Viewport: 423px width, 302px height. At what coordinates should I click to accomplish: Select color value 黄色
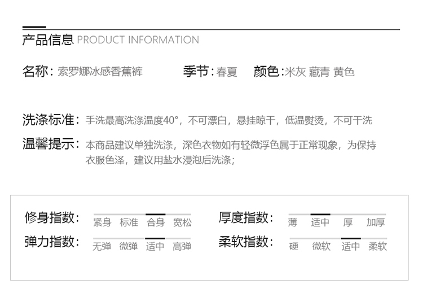(343, 72)
